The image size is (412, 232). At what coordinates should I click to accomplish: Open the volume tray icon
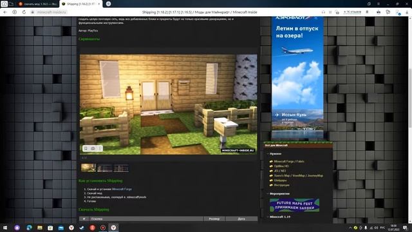coord(376,227)
